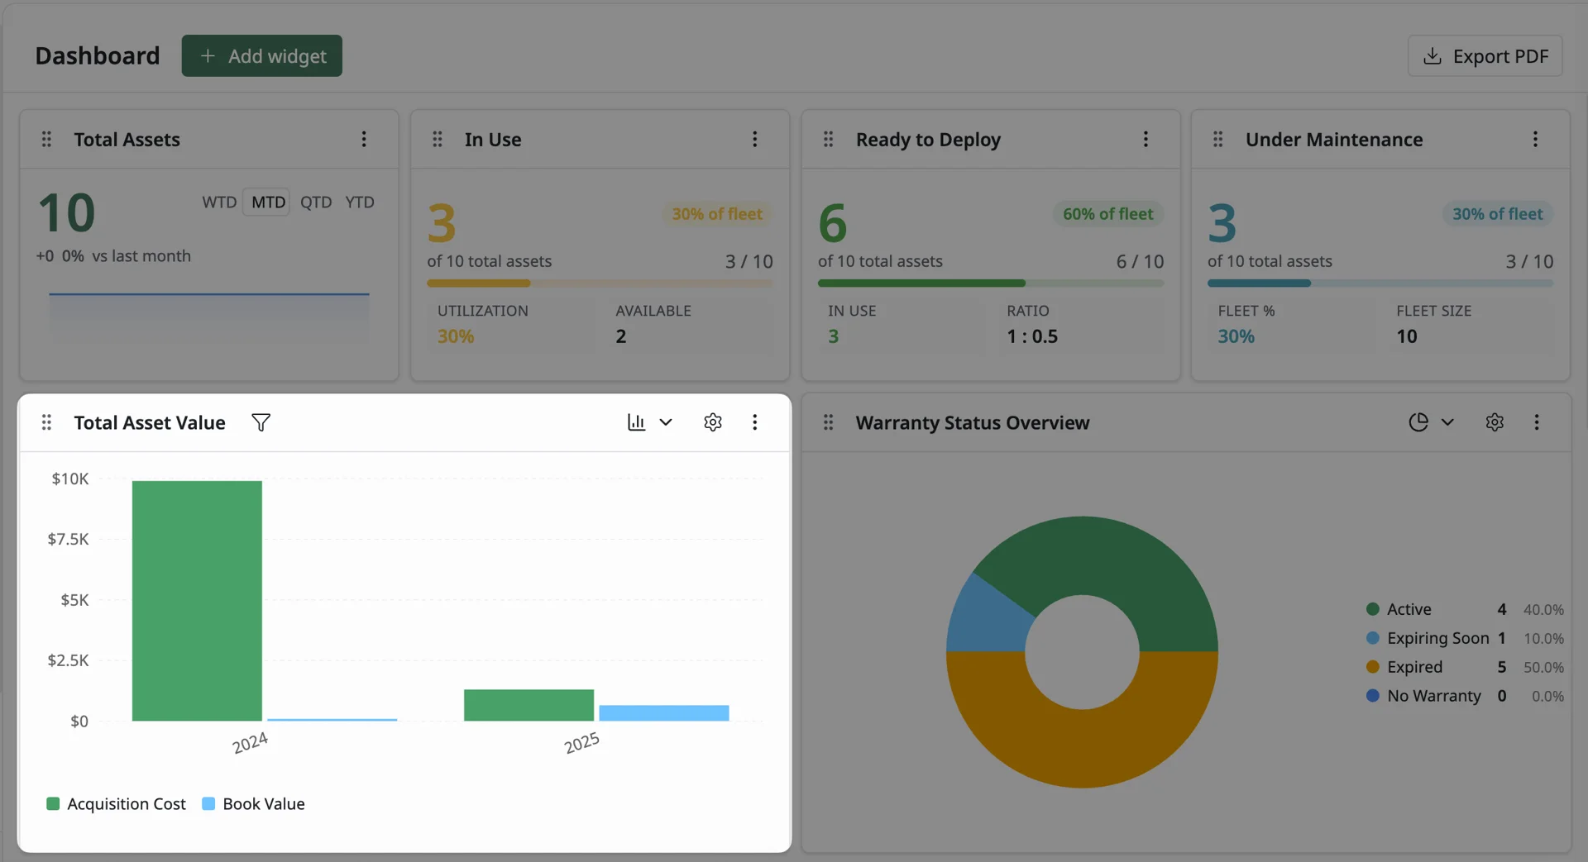Open Warranty Status Overview three-dot menu
The height and width of the screenshot is (862, 1588).
tap(1537, 422)
